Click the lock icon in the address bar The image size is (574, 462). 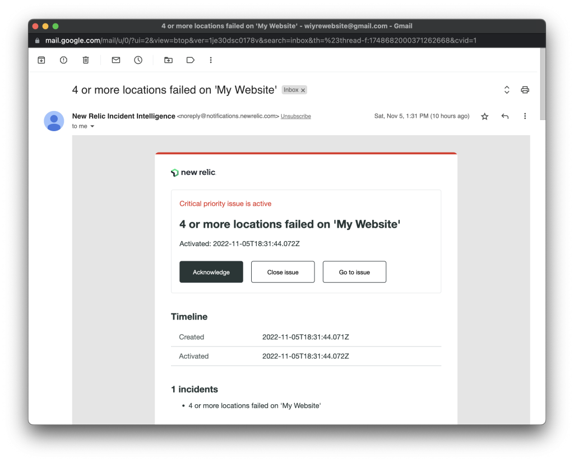tap(38, 40)
